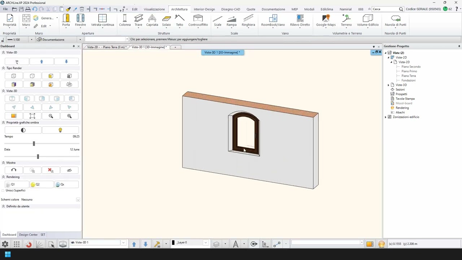Click the Capriata truss tool

point(152,20)
